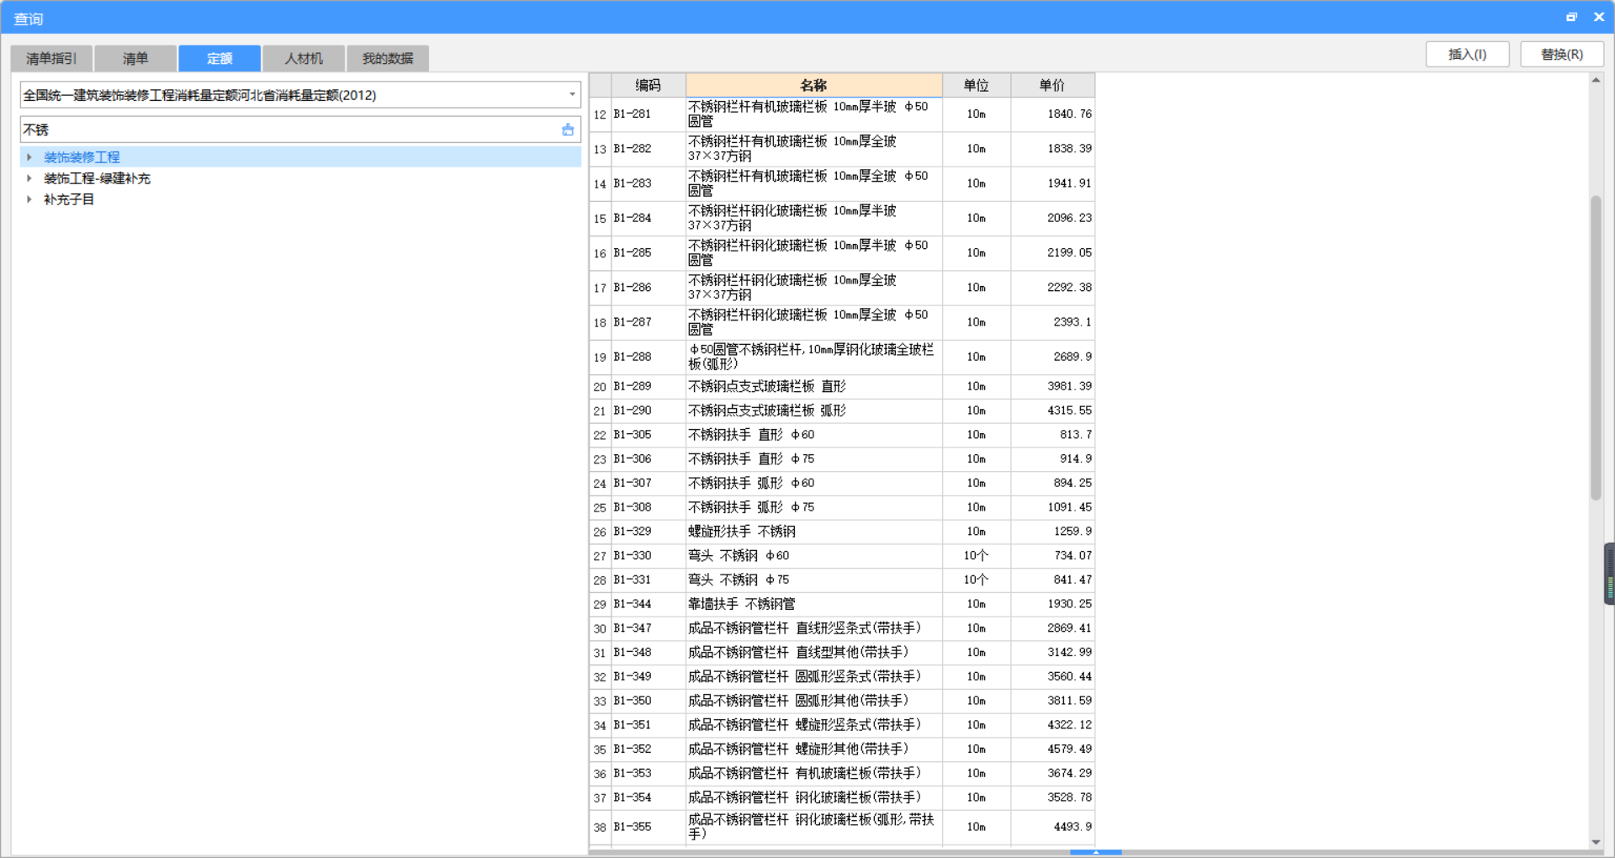Click row number 12 in the table
1615x858 pixels.
coord(600,114)
